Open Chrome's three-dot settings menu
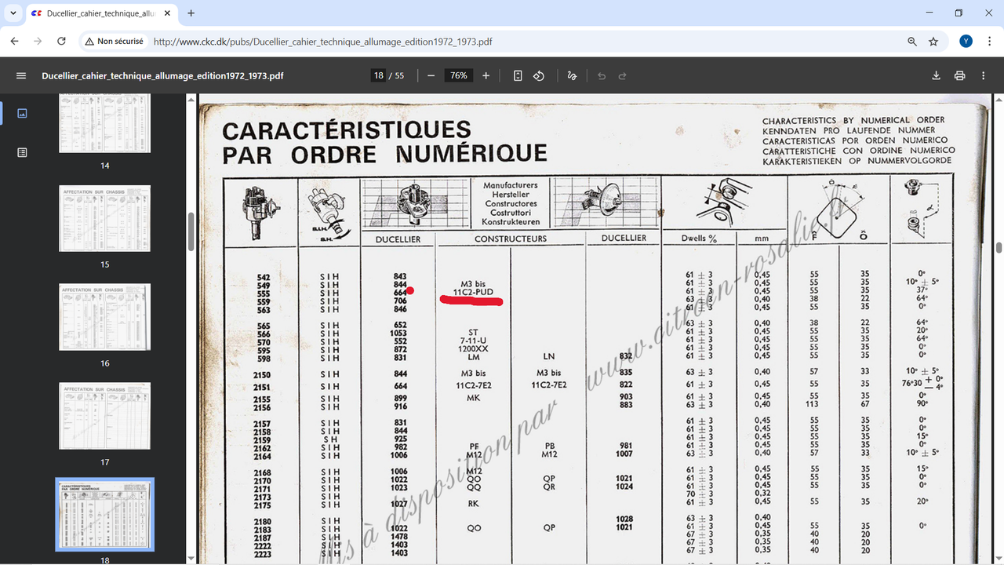Image resolution: width=1004 pixels, height=565 pixels. [989, 42]
